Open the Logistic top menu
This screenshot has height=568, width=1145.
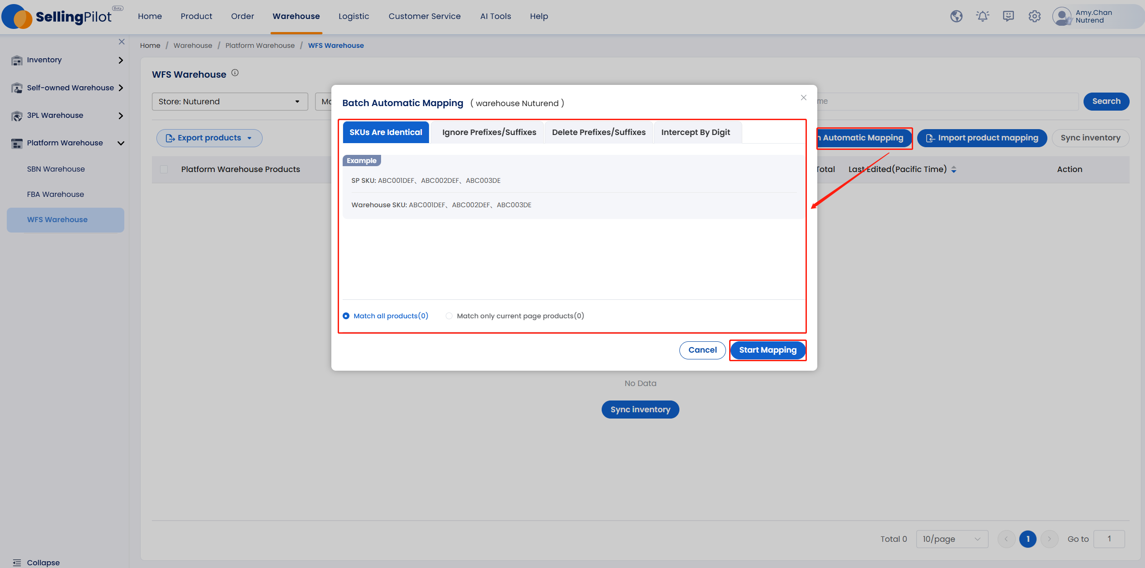353,16
